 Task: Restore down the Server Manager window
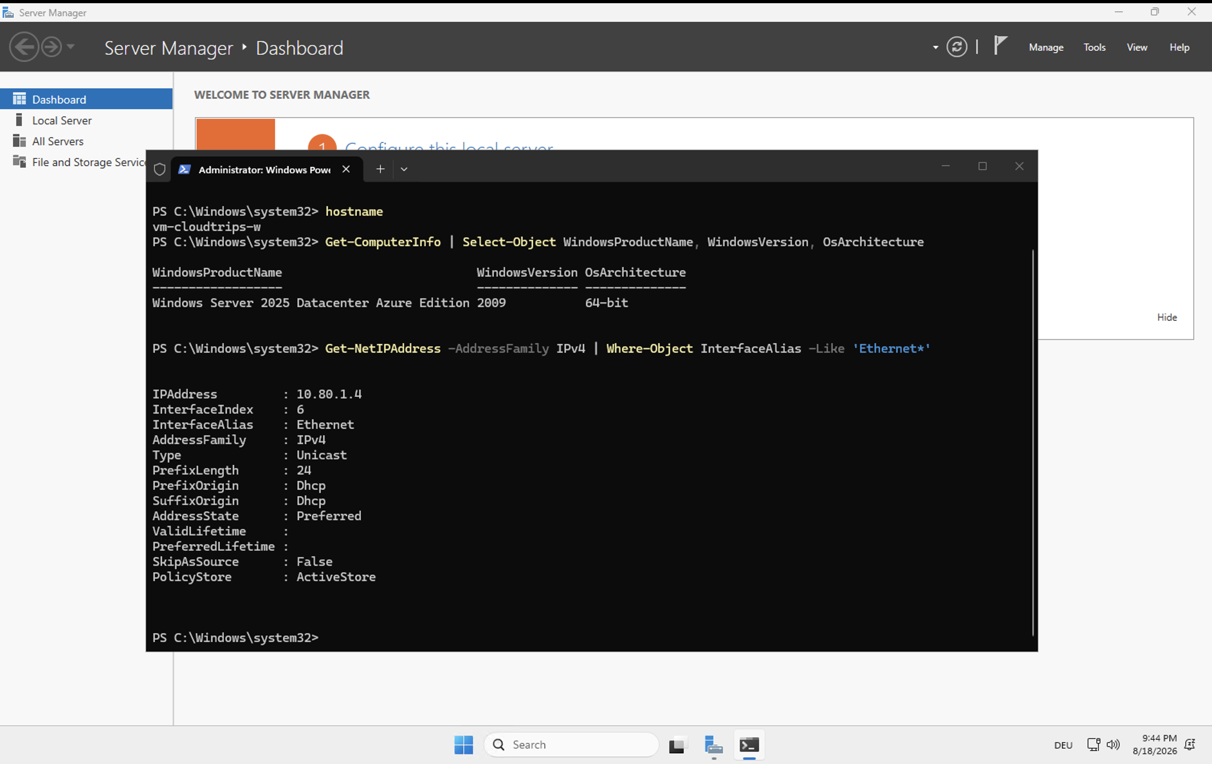[1155, 12]
